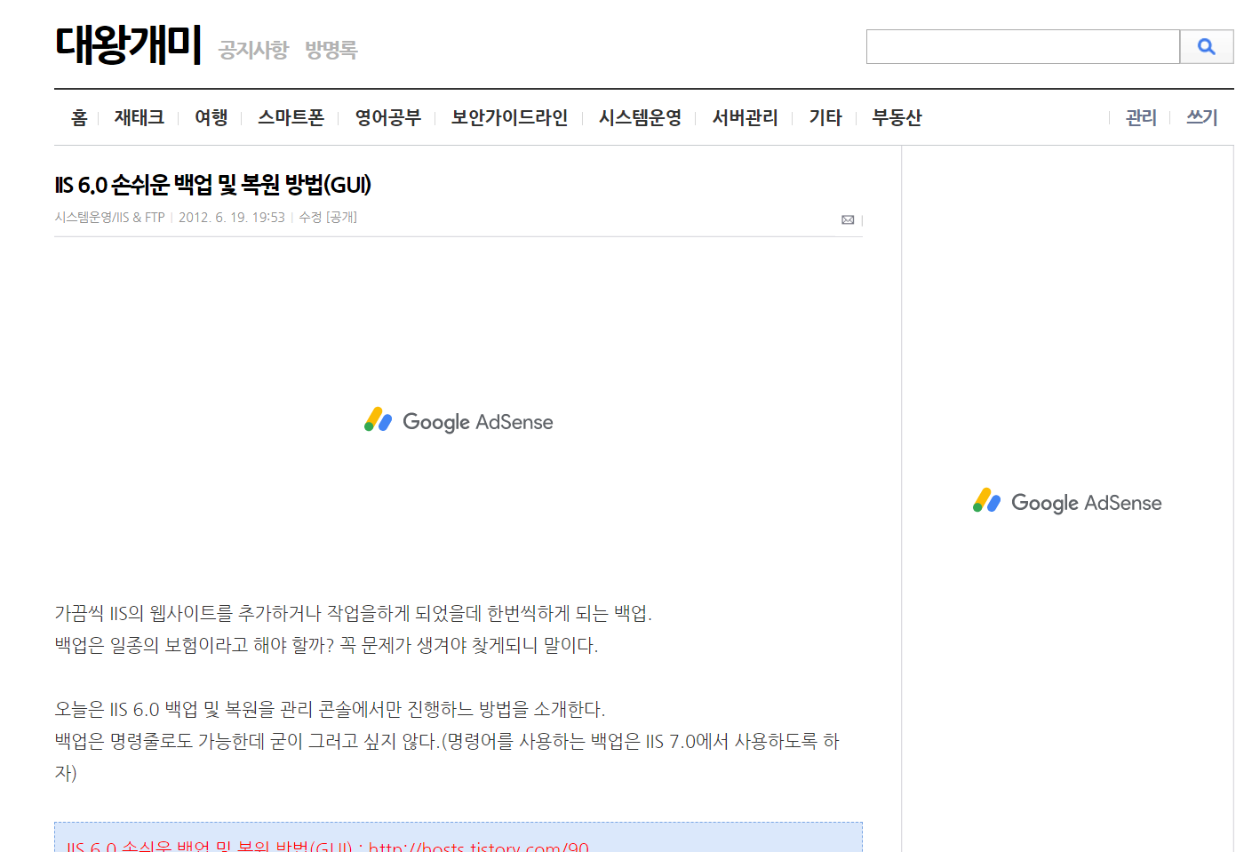1244x852 pixels.
Task: Open the 부동산 category menu
Action: pyautogui.click(x=897, y=117)
